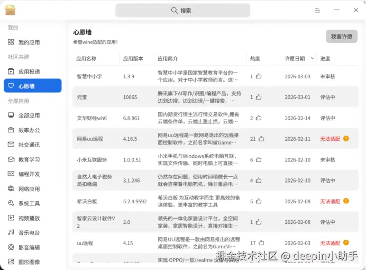Click version 10065 cell

[x=130, y=97]
